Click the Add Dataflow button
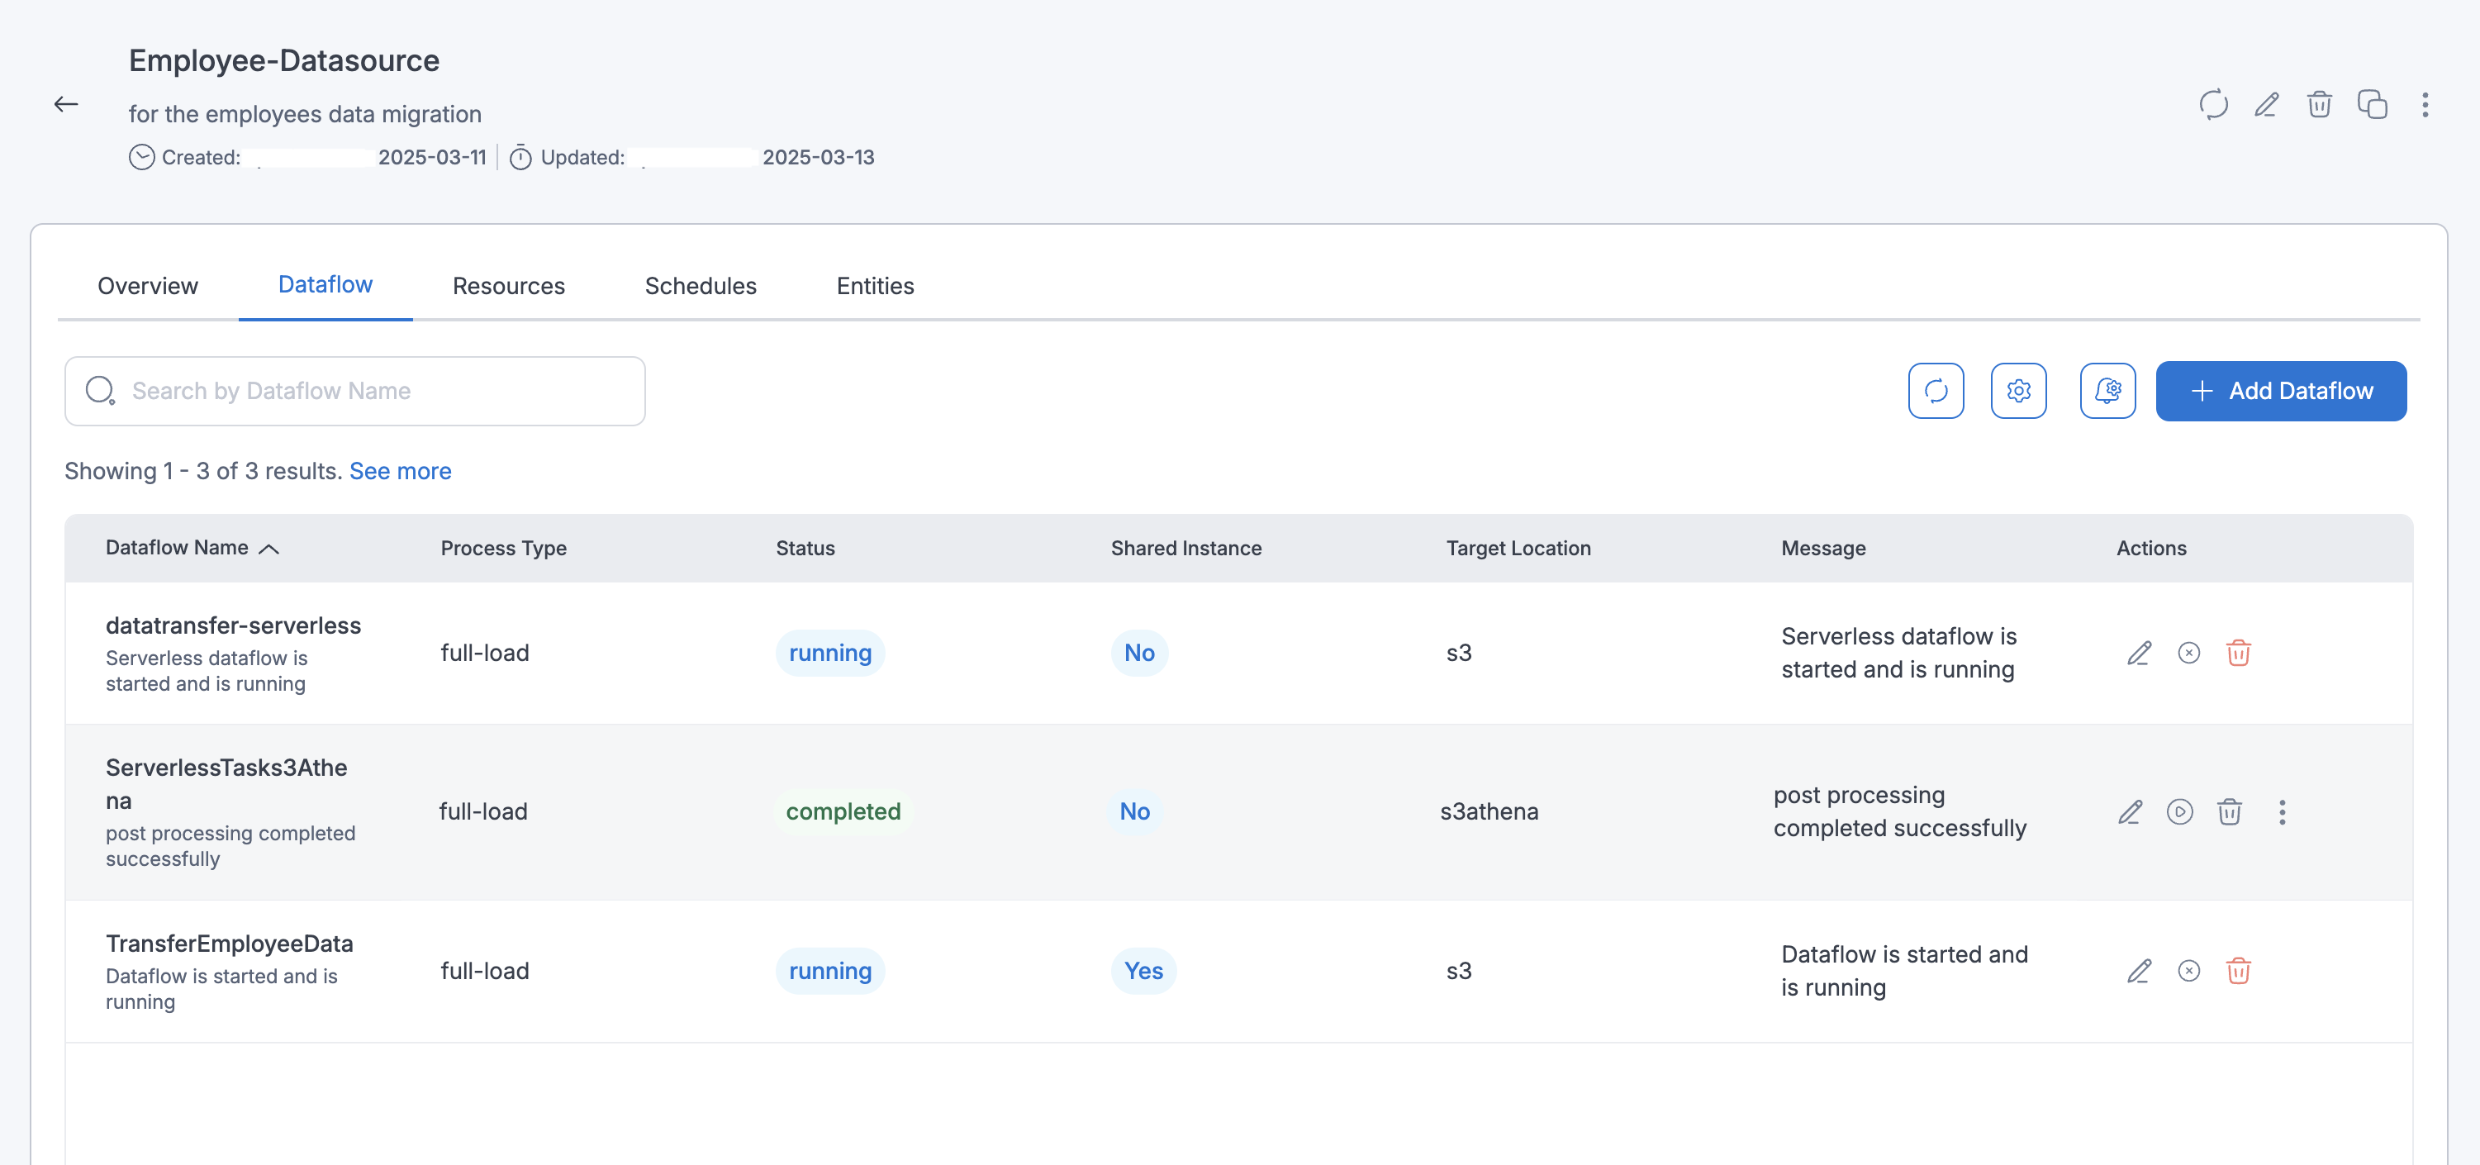Screen dimensions: 2480x1165 (x=2281, y=391)
